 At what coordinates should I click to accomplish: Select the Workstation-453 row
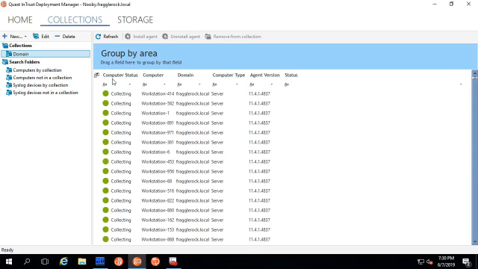pyautogui.click(x=282, y=161)
